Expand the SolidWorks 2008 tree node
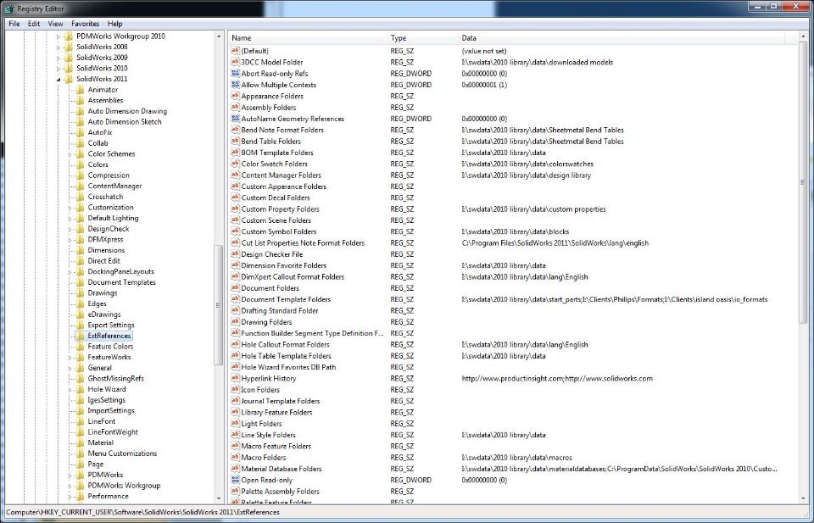This screenshot has height=523, width=814. 59,47
